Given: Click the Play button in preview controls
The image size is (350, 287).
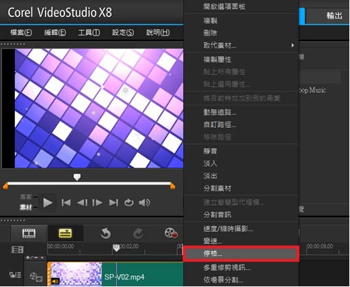Looking at the screenshot, I should coord(48,203).
